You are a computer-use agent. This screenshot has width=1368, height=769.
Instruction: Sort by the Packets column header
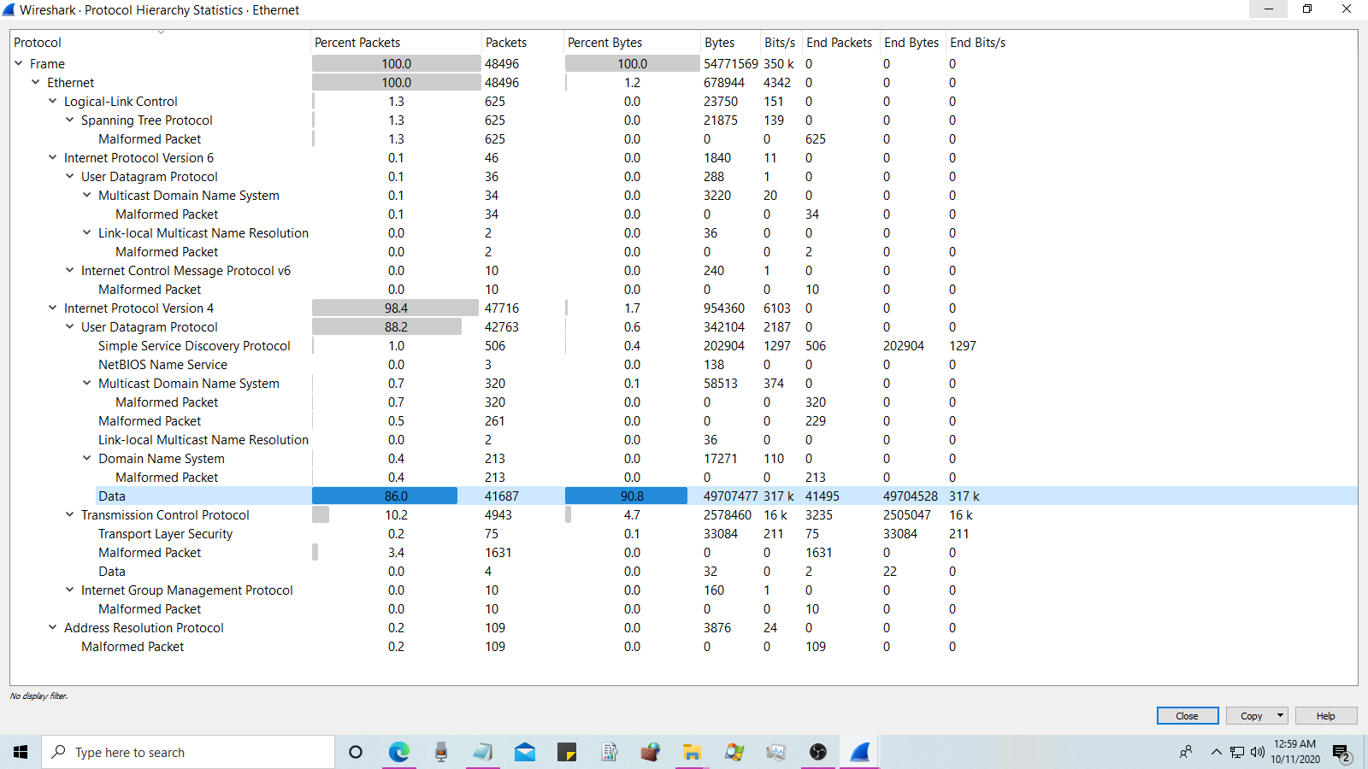click(x=522, y=43)
